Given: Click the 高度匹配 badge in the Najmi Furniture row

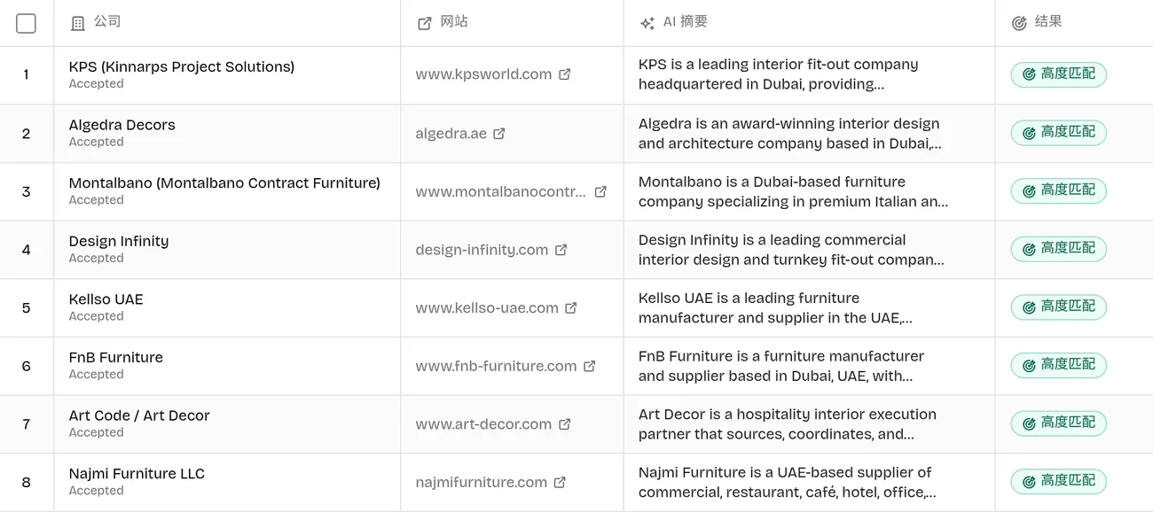Looking at the screenshot, I should 1059,481.
